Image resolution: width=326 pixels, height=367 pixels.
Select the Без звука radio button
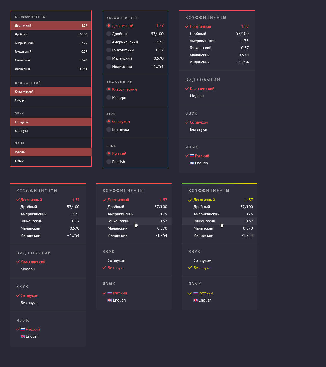coord(109,130)
